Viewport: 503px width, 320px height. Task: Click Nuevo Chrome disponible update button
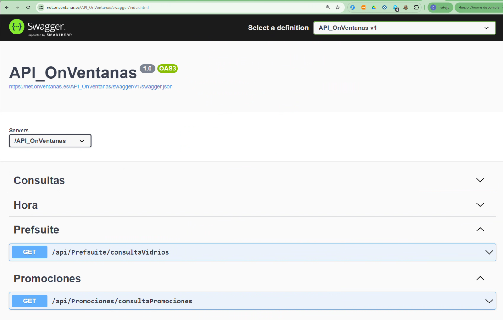(x=479, y=7)
